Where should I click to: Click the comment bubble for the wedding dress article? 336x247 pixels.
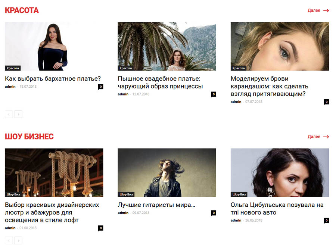click(214, 94)
